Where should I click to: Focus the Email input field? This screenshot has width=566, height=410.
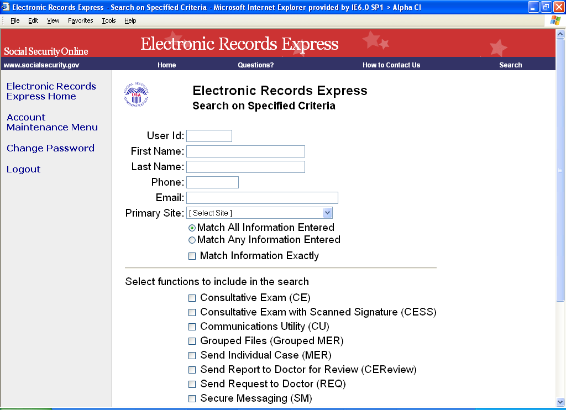point(262,198)
